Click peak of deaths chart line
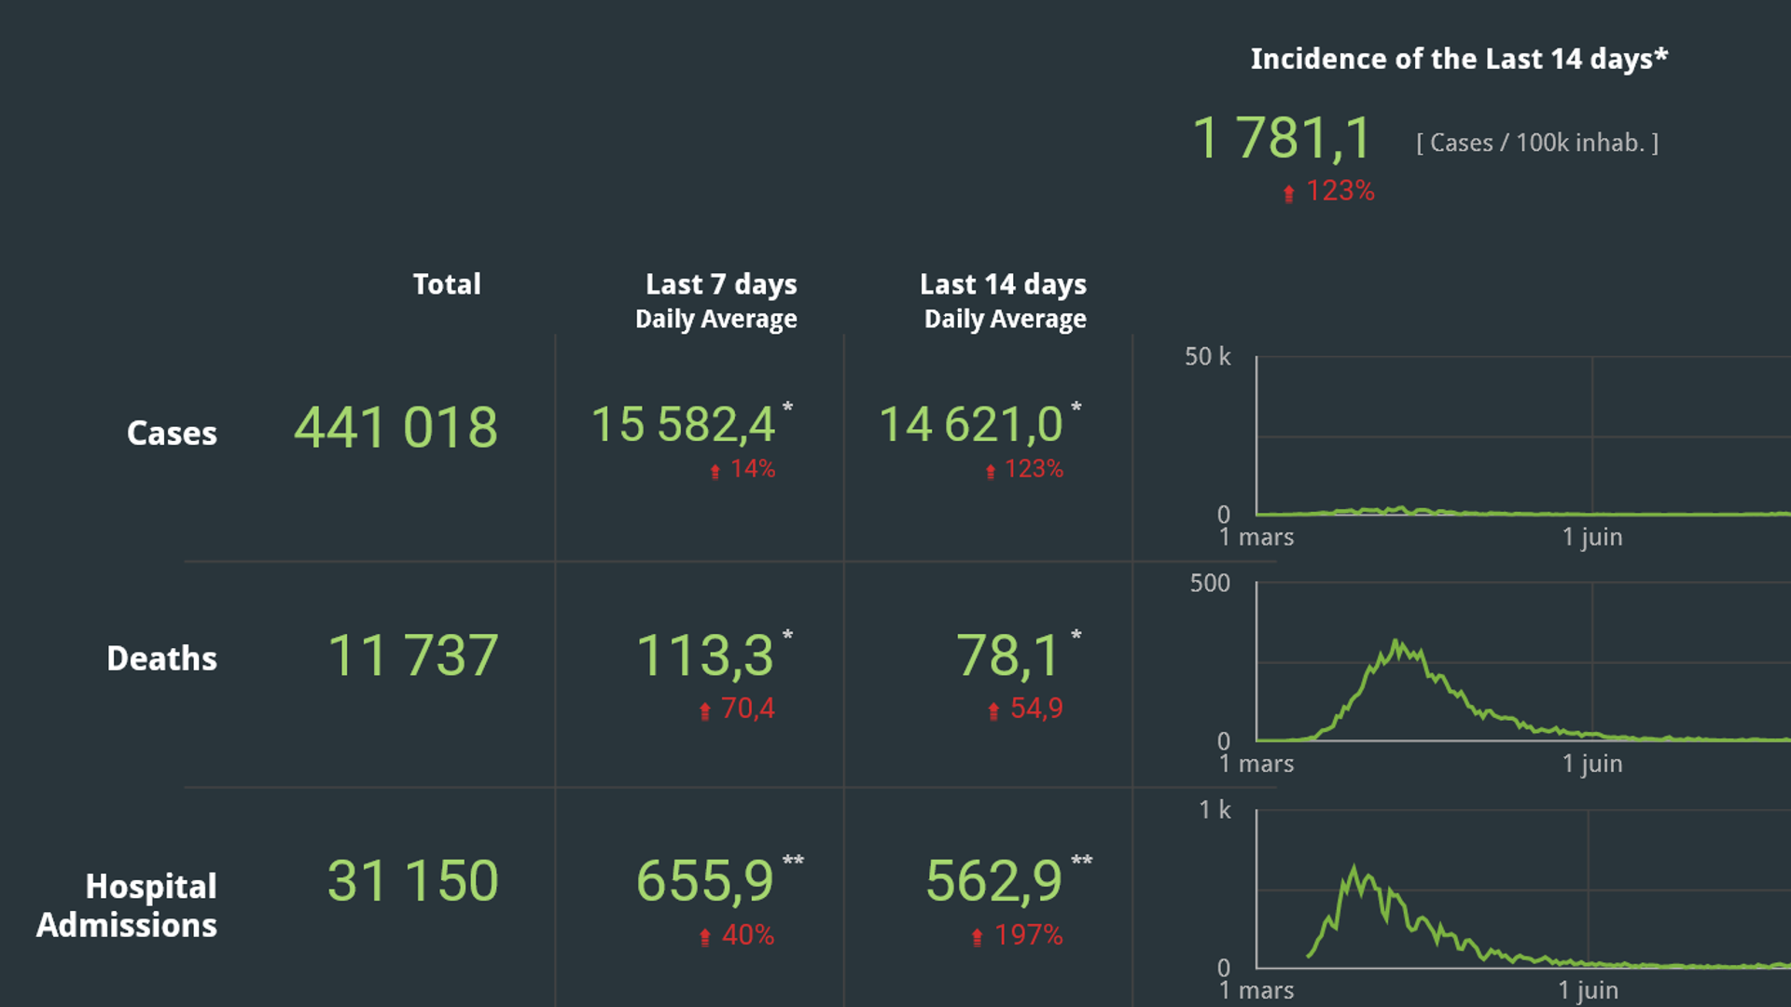Image resolution: width=1791 pixels, height=1007 pixels. (x=1396, y=641)
